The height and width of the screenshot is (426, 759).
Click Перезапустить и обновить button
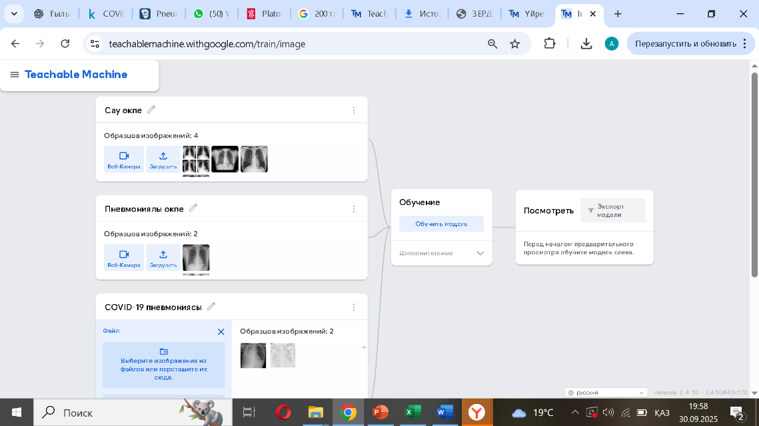pyautogui.click(x=690, y=44)
